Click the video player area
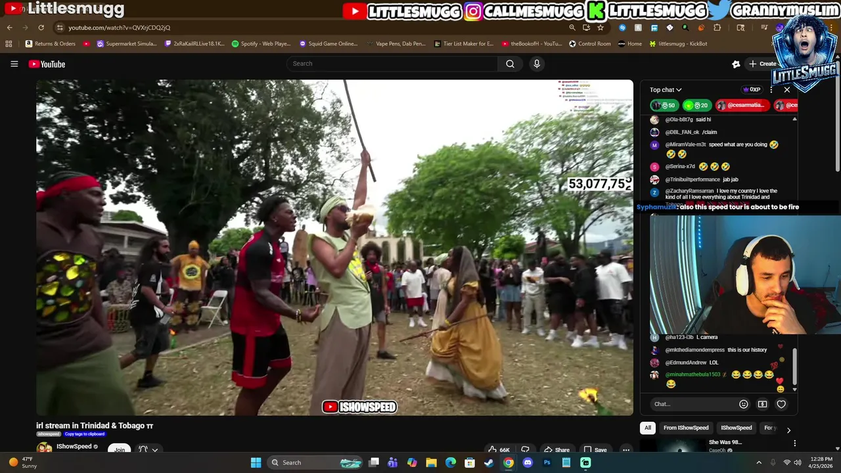This screenshot has height=473, width=841. coord(334,248)
